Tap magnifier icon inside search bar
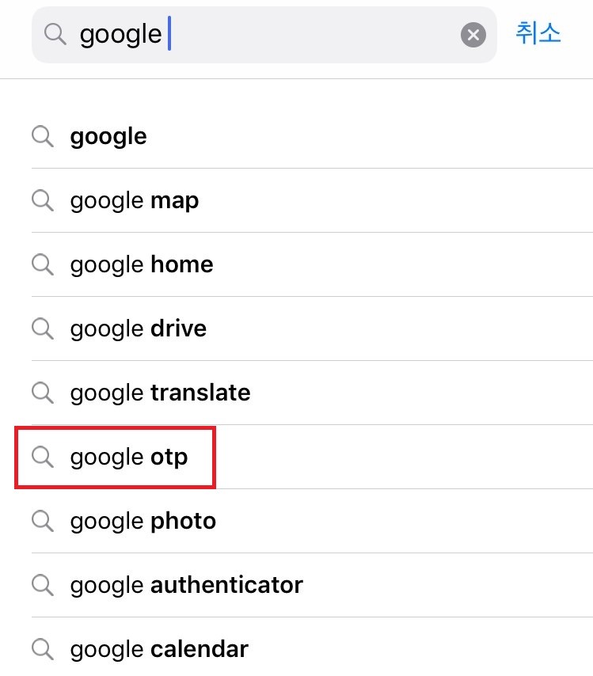Screen dimensions: 593x676 click(55, 34)
